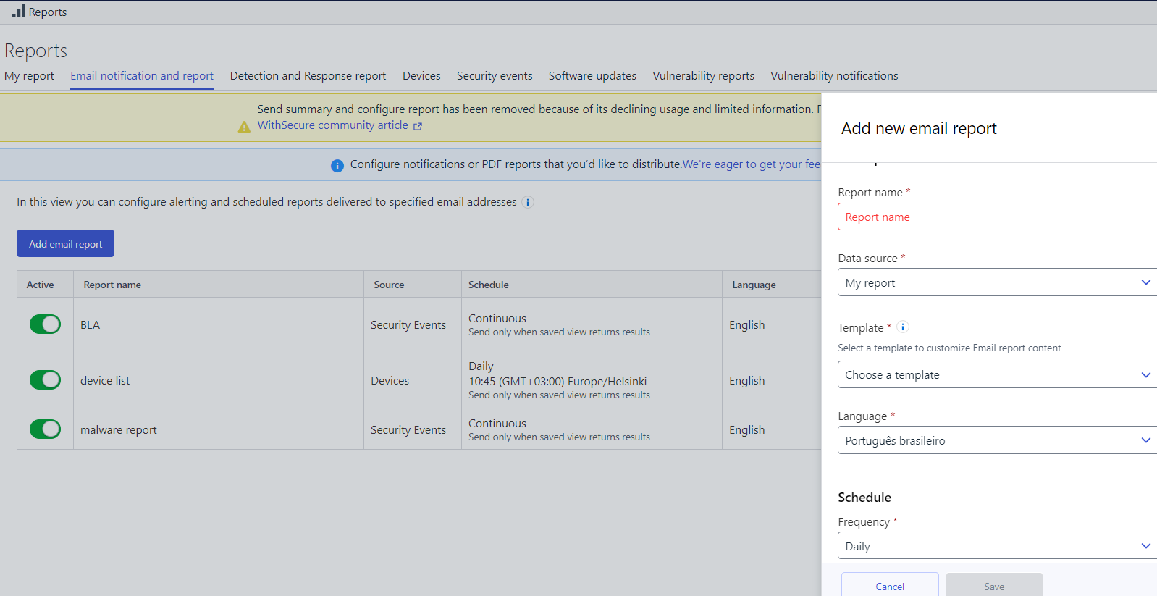This screenshot has width=1157, height=596.
Task: Click the Cancel button
Action: pyautogui.click(x=890, y=585)
